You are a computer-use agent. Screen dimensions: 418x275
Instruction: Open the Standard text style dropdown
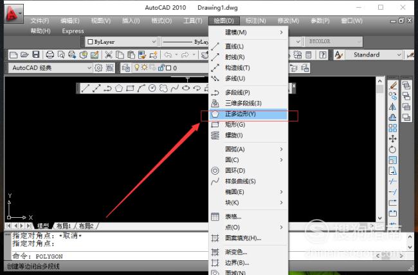[399, 55]
